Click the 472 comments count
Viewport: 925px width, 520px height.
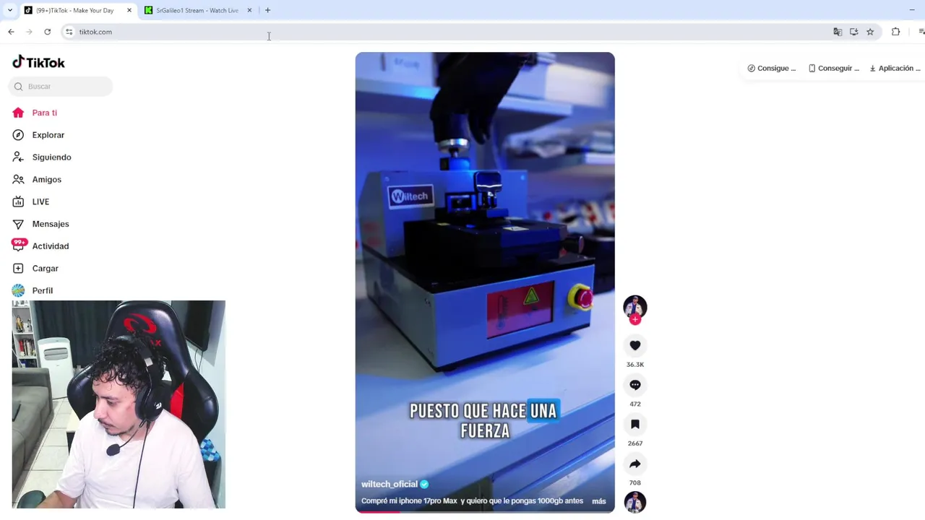[x=635, y=404]
